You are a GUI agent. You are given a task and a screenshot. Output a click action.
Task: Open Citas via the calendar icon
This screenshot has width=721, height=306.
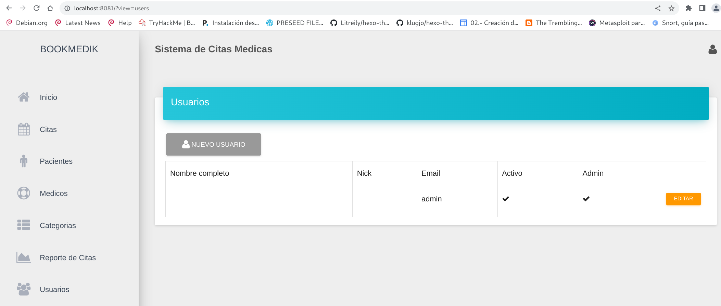click(24, 130)
